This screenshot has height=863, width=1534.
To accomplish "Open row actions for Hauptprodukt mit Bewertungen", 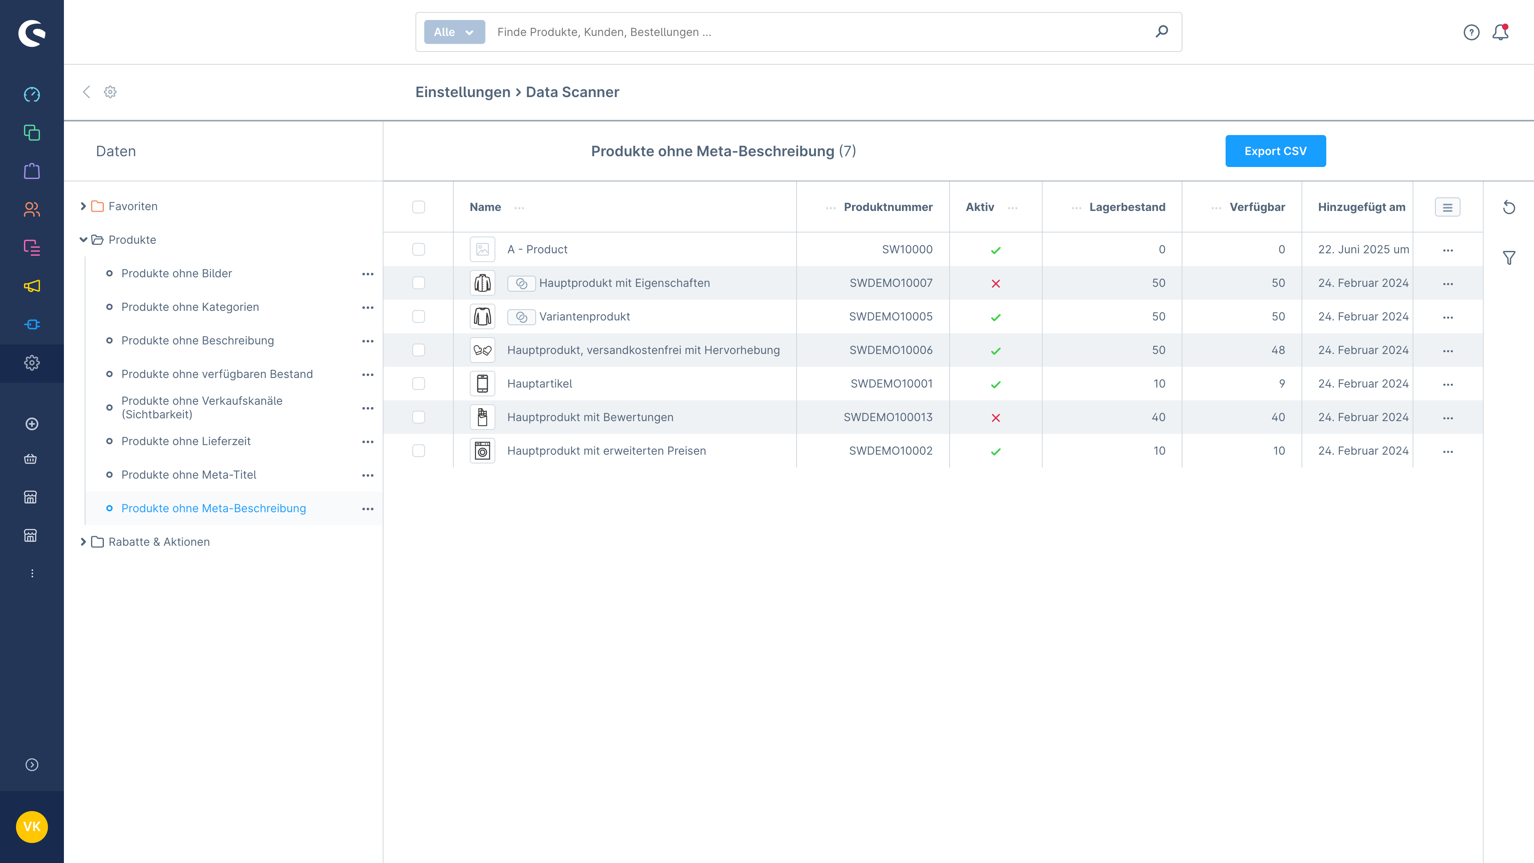I will (x=1448, y=418).
